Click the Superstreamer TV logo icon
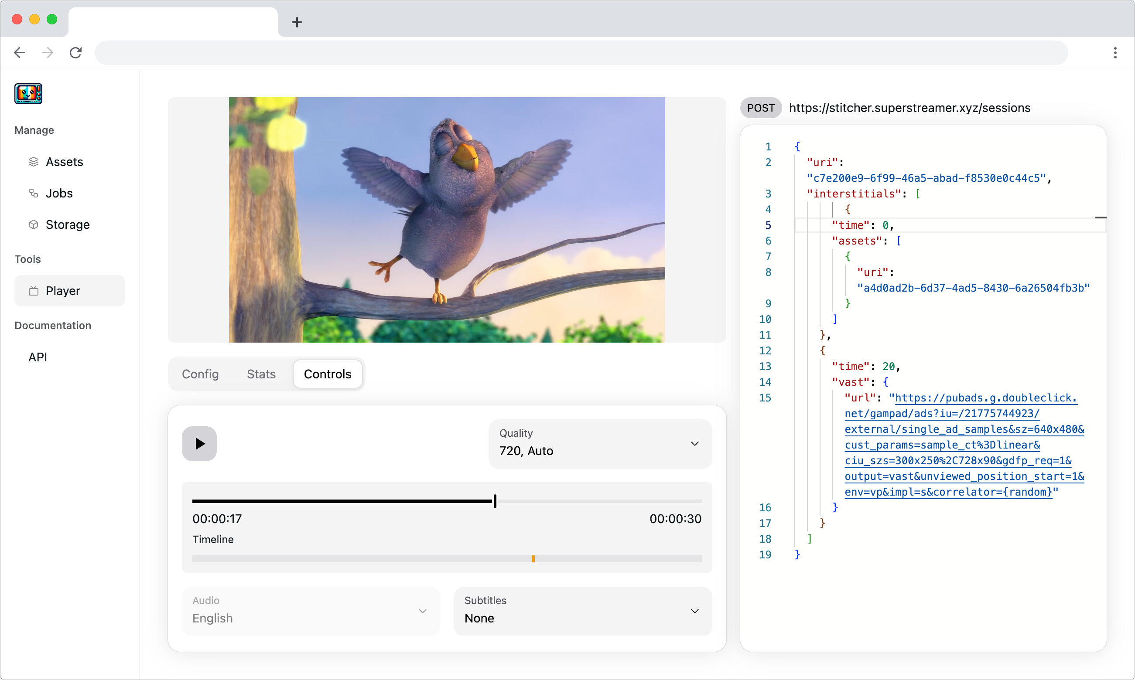This screenshot has height=680, width=1135. [28, 93]
